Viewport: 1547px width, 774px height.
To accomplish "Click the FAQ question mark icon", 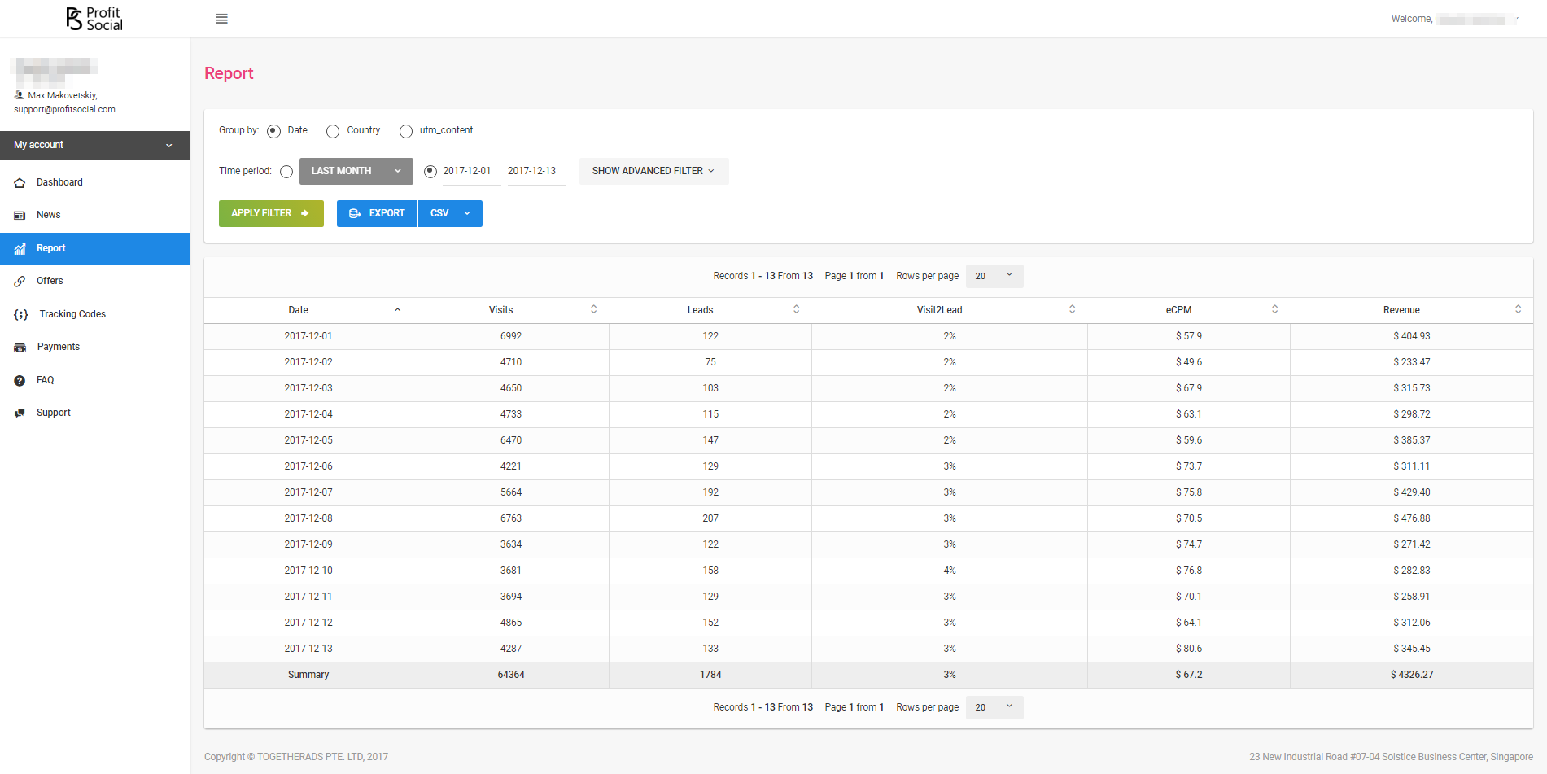I will (20, 381).
